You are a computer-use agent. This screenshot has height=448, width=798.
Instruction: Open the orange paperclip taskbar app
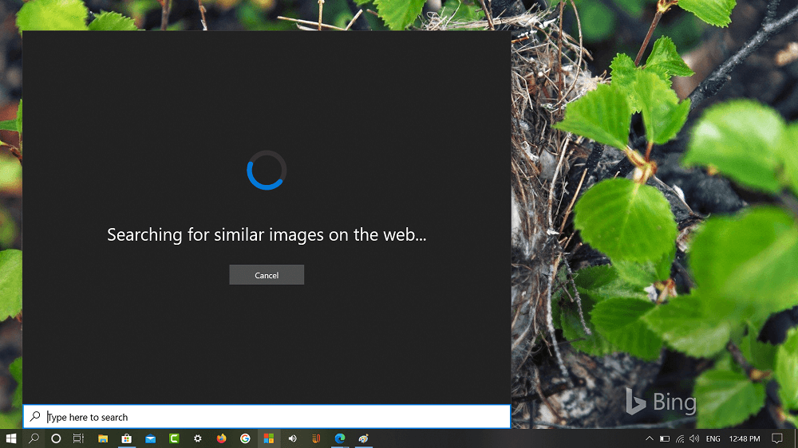316,438
